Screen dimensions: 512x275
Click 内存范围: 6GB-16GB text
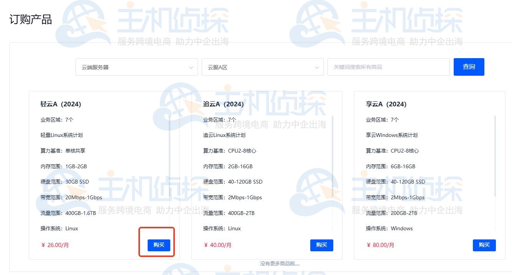tap(390, 166)
